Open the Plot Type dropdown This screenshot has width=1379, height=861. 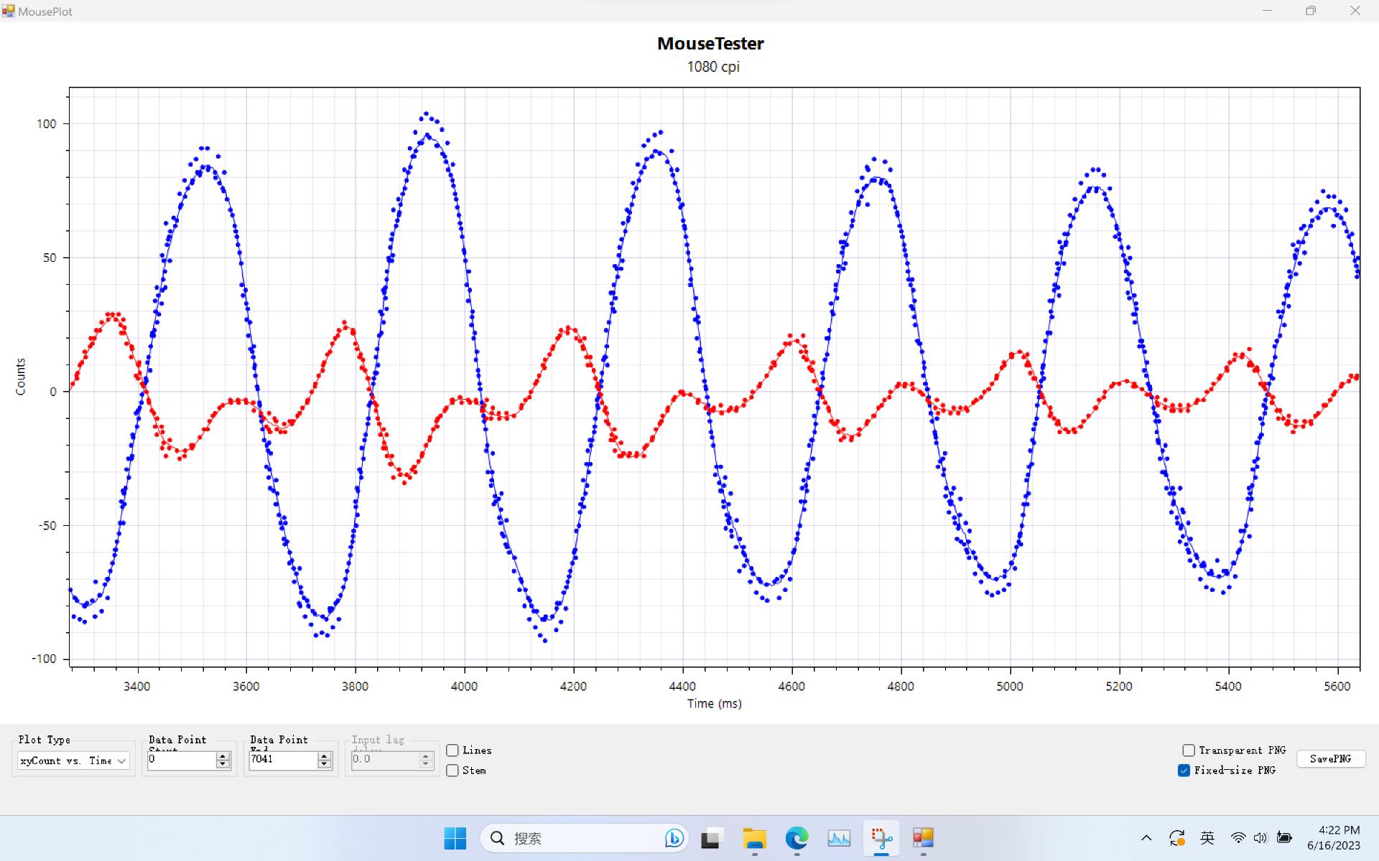click(73, 761)
